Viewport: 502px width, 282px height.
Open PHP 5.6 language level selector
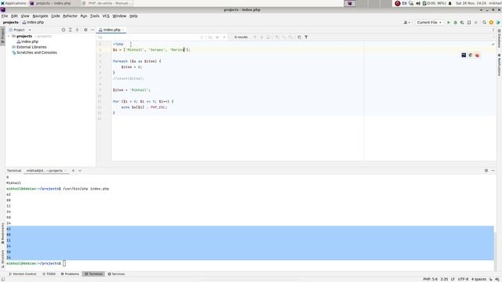(431, 279)
